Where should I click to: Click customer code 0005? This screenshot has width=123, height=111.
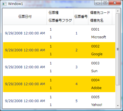[95, 97]
